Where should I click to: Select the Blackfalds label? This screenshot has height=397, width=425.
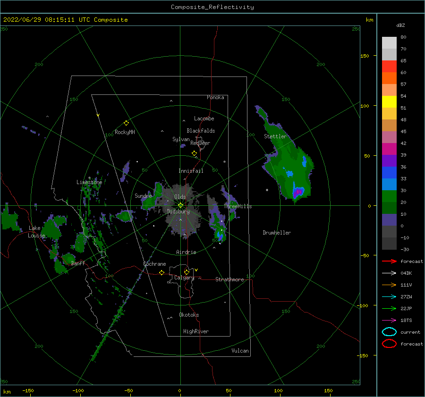(x=201, y=131)
